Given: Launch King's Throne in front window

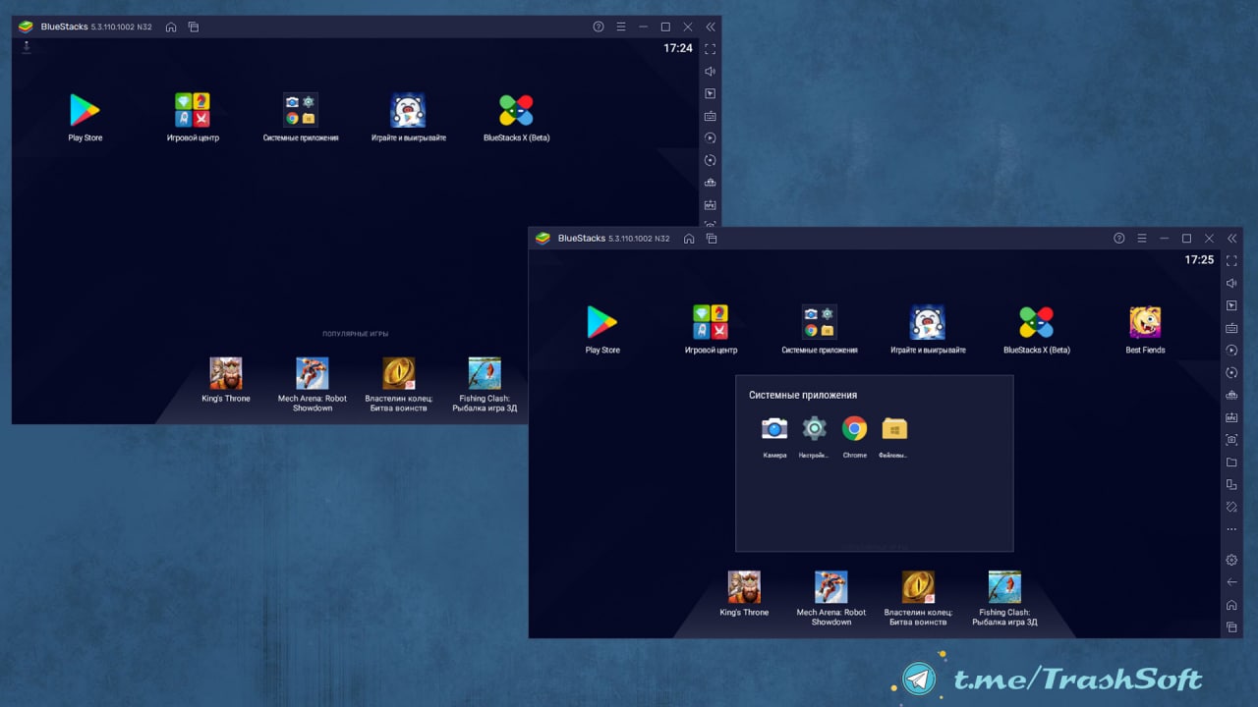Looking at the screenshot, I should (744, 586).
